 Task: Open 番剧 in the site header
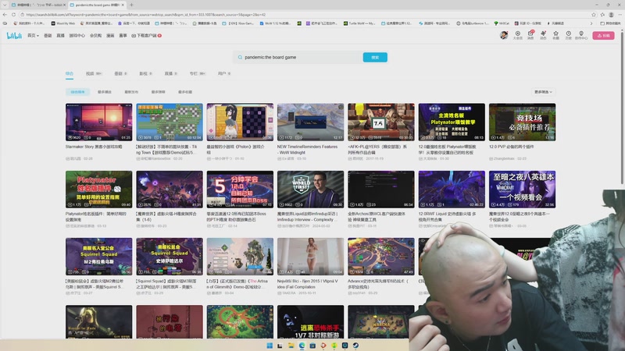tap(48, 35)
